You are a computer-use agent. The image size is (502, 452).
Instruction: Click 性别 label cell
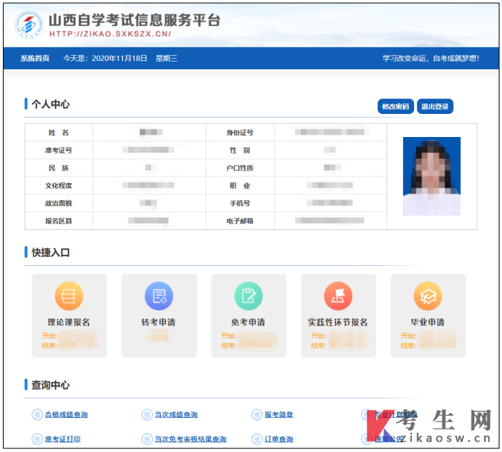coord(240,150)
